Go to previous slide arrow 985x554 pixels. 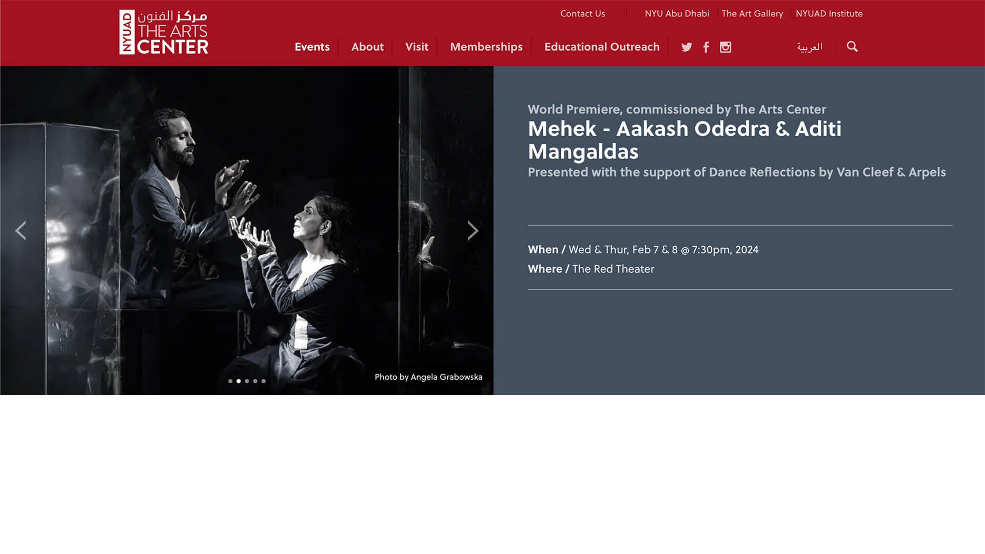pyautogui.click(x=21, y=230)
